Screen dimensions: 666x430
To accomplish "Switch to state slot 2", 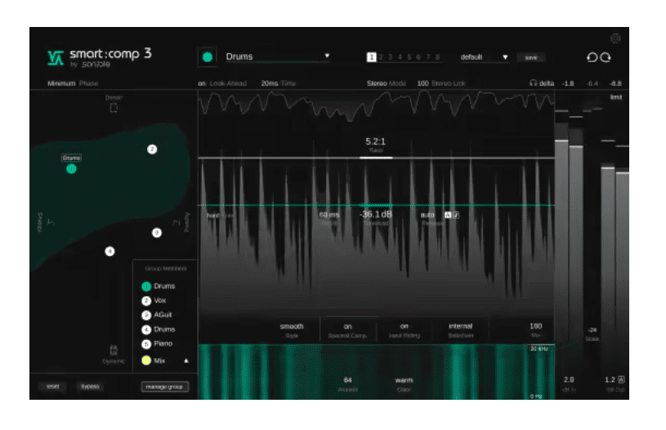I will click(381, 57).
